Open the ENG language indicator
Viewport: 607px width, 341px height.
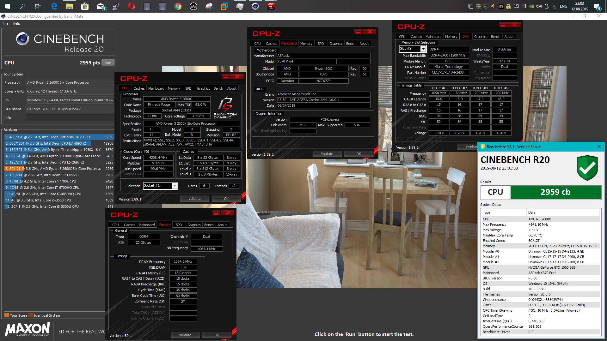pyautogui.click(x=563, y=6)
